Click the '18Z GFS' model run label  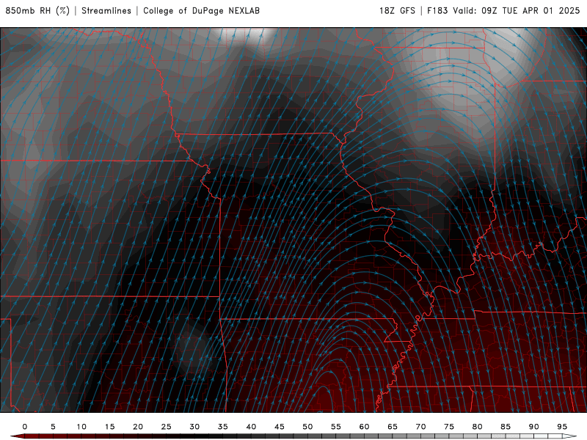pos(397,11)
